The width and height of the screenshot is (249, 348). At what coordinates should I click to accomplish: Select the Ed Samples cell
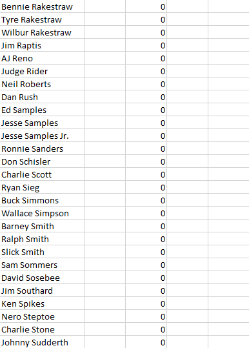coord(42,110)
